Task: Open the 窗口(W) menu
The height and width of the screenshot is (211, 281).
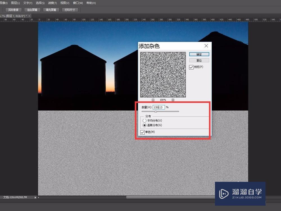Action: [x=78, y=3]
